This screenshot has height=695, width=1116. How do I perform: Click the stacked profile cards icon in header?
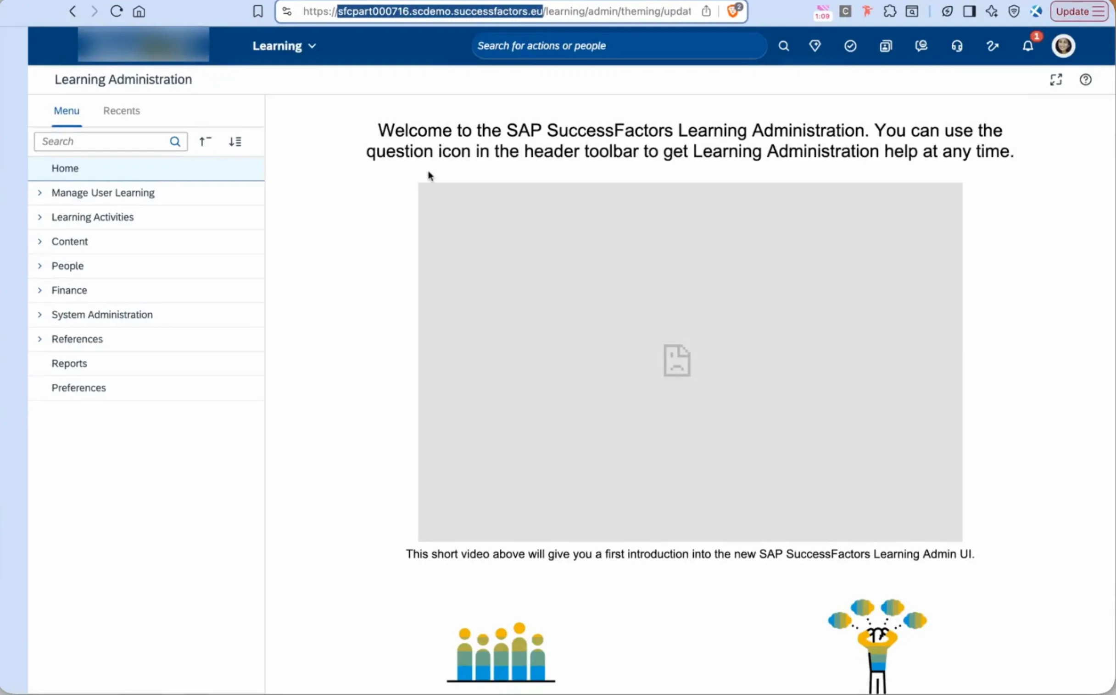[886, 46]
